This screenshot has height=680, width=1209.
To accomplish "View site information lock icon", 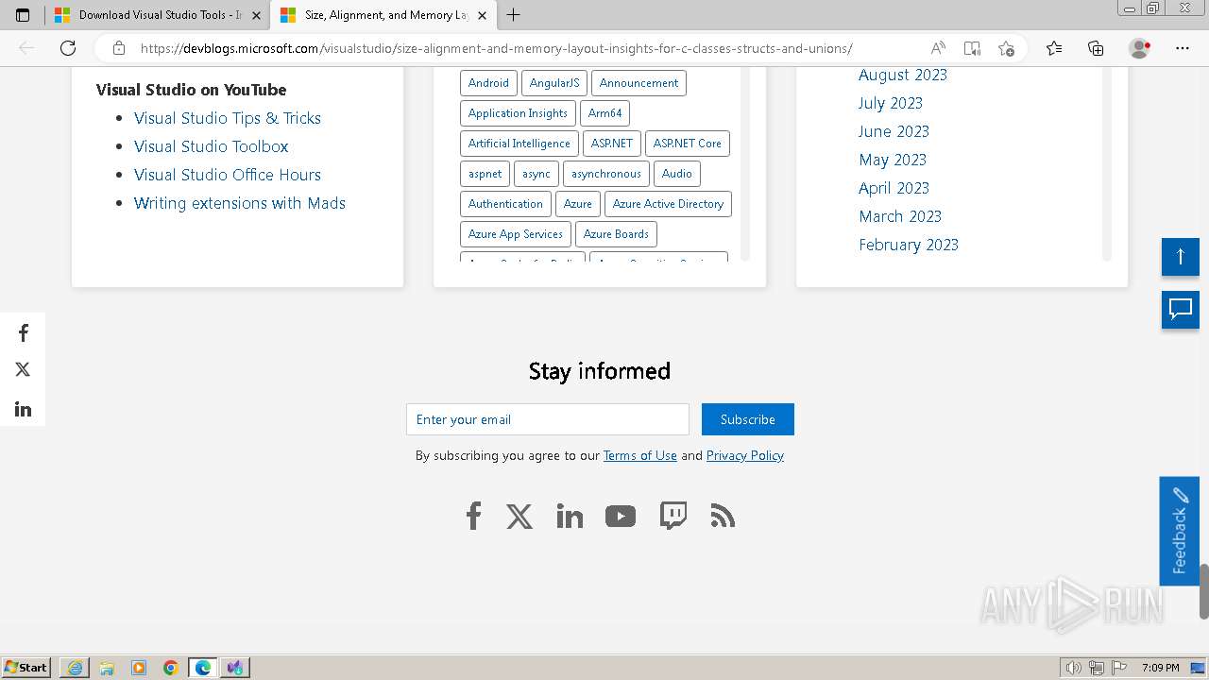I will coord(118,48).
